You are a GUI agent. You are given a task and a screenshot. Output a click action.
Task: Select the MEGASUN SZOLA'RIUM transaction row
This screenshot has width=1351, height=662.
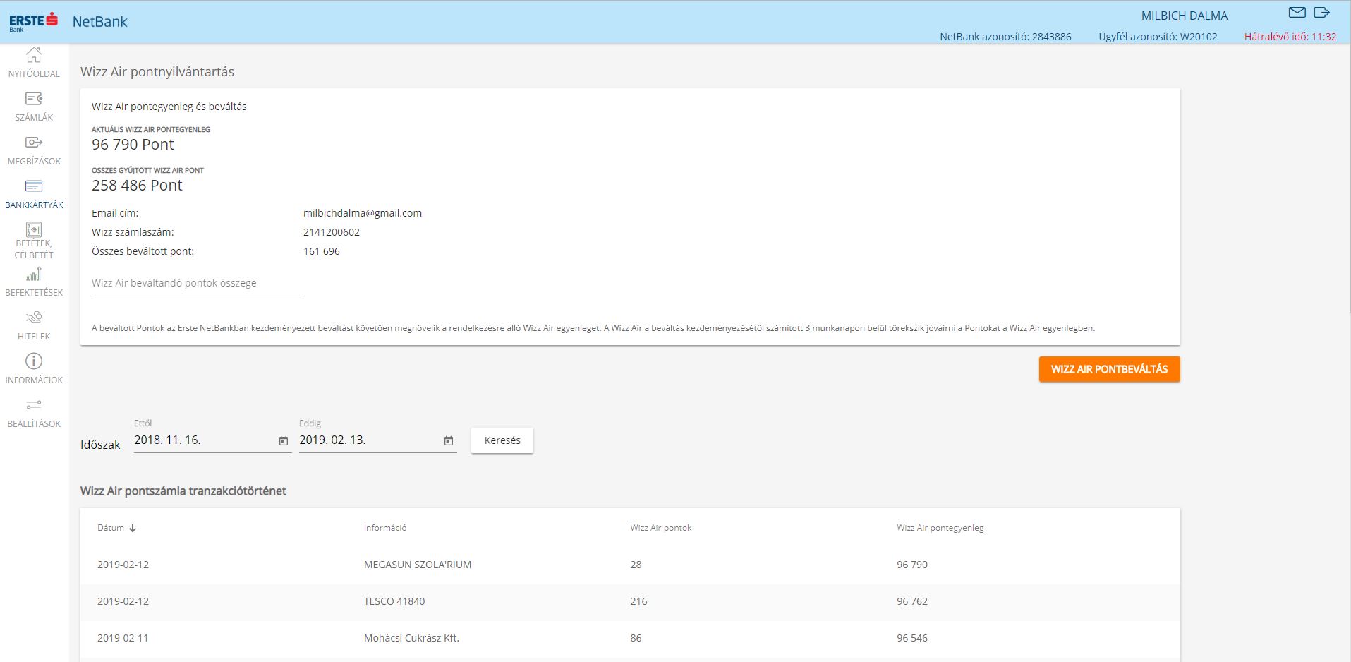coord(630,565)
